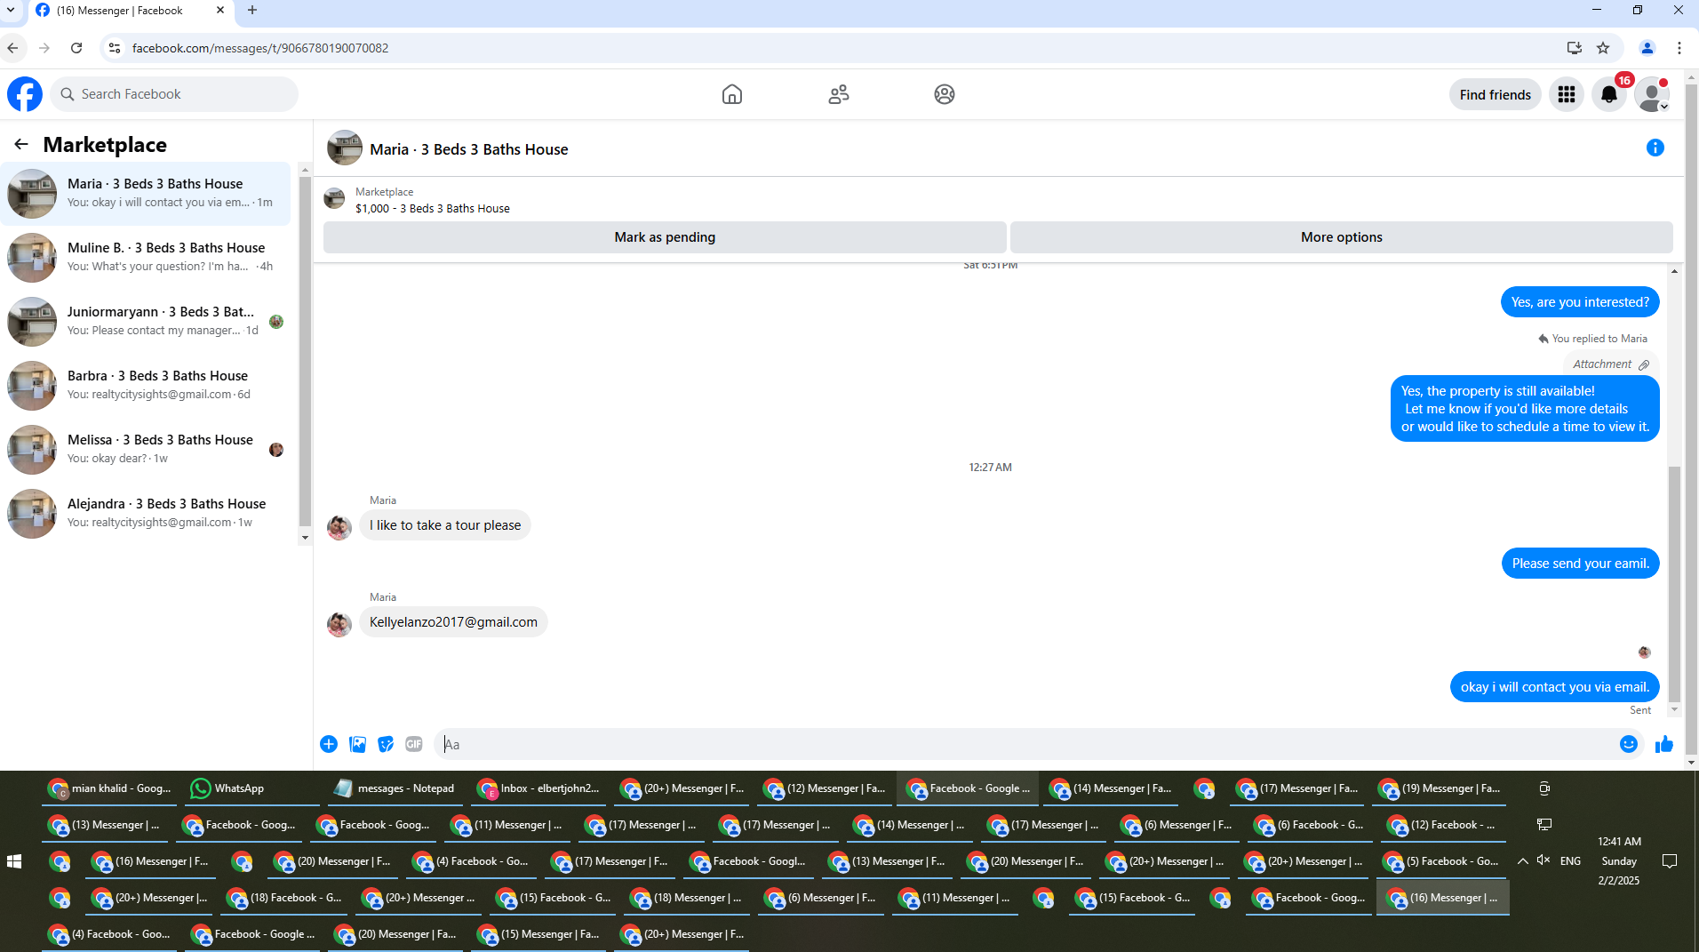
Task: Click the Search Facebook field
Action: (174, 94)
